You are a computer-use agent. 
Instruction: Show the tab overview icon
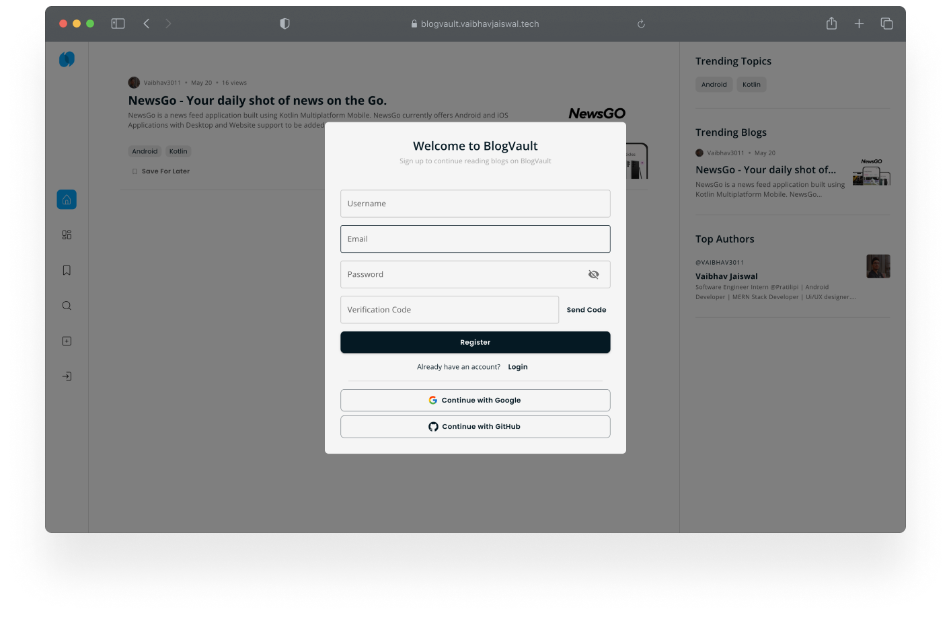886,24
